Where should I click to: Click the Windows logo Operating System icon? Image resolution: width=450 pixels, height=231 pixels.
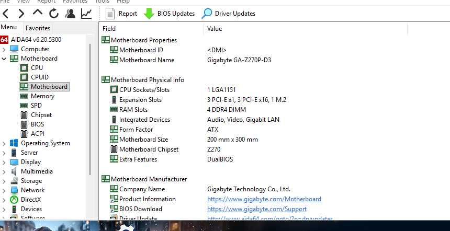coord(14,143)
